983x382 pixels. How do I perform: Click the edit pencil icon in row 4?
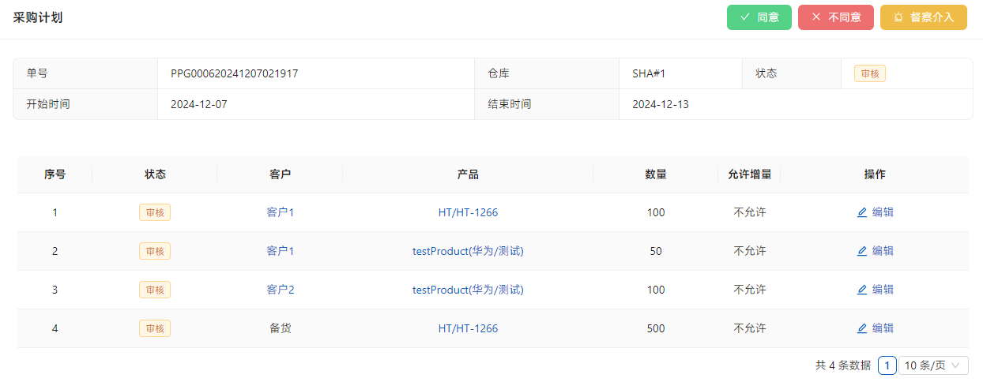click(862, 328)
